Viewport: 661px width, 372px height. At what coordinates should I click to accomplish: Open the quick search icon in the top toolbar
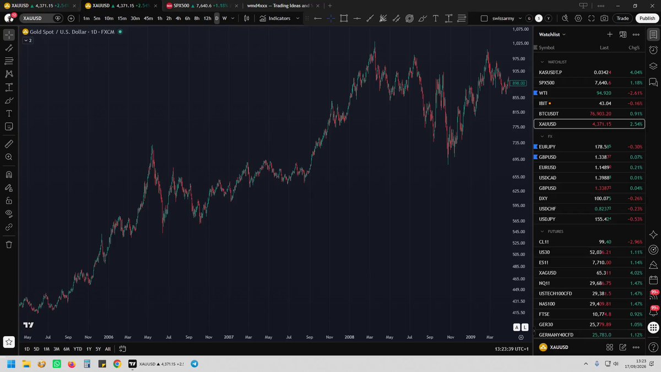[x=565, y=18]
